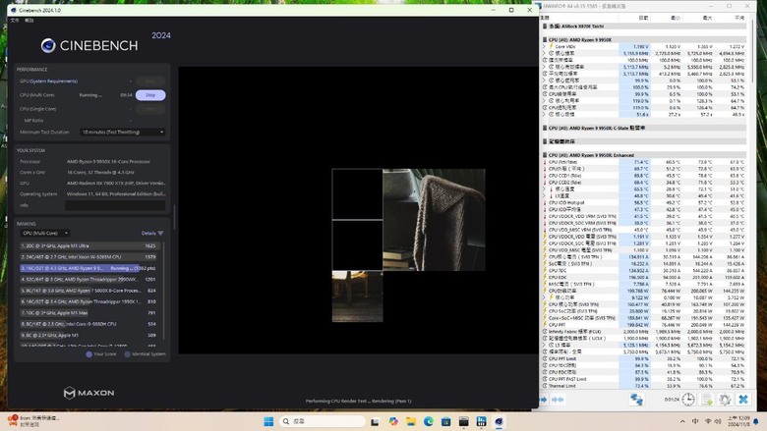Select the Threadripper 1950X ranking row

tap(88, 302)
